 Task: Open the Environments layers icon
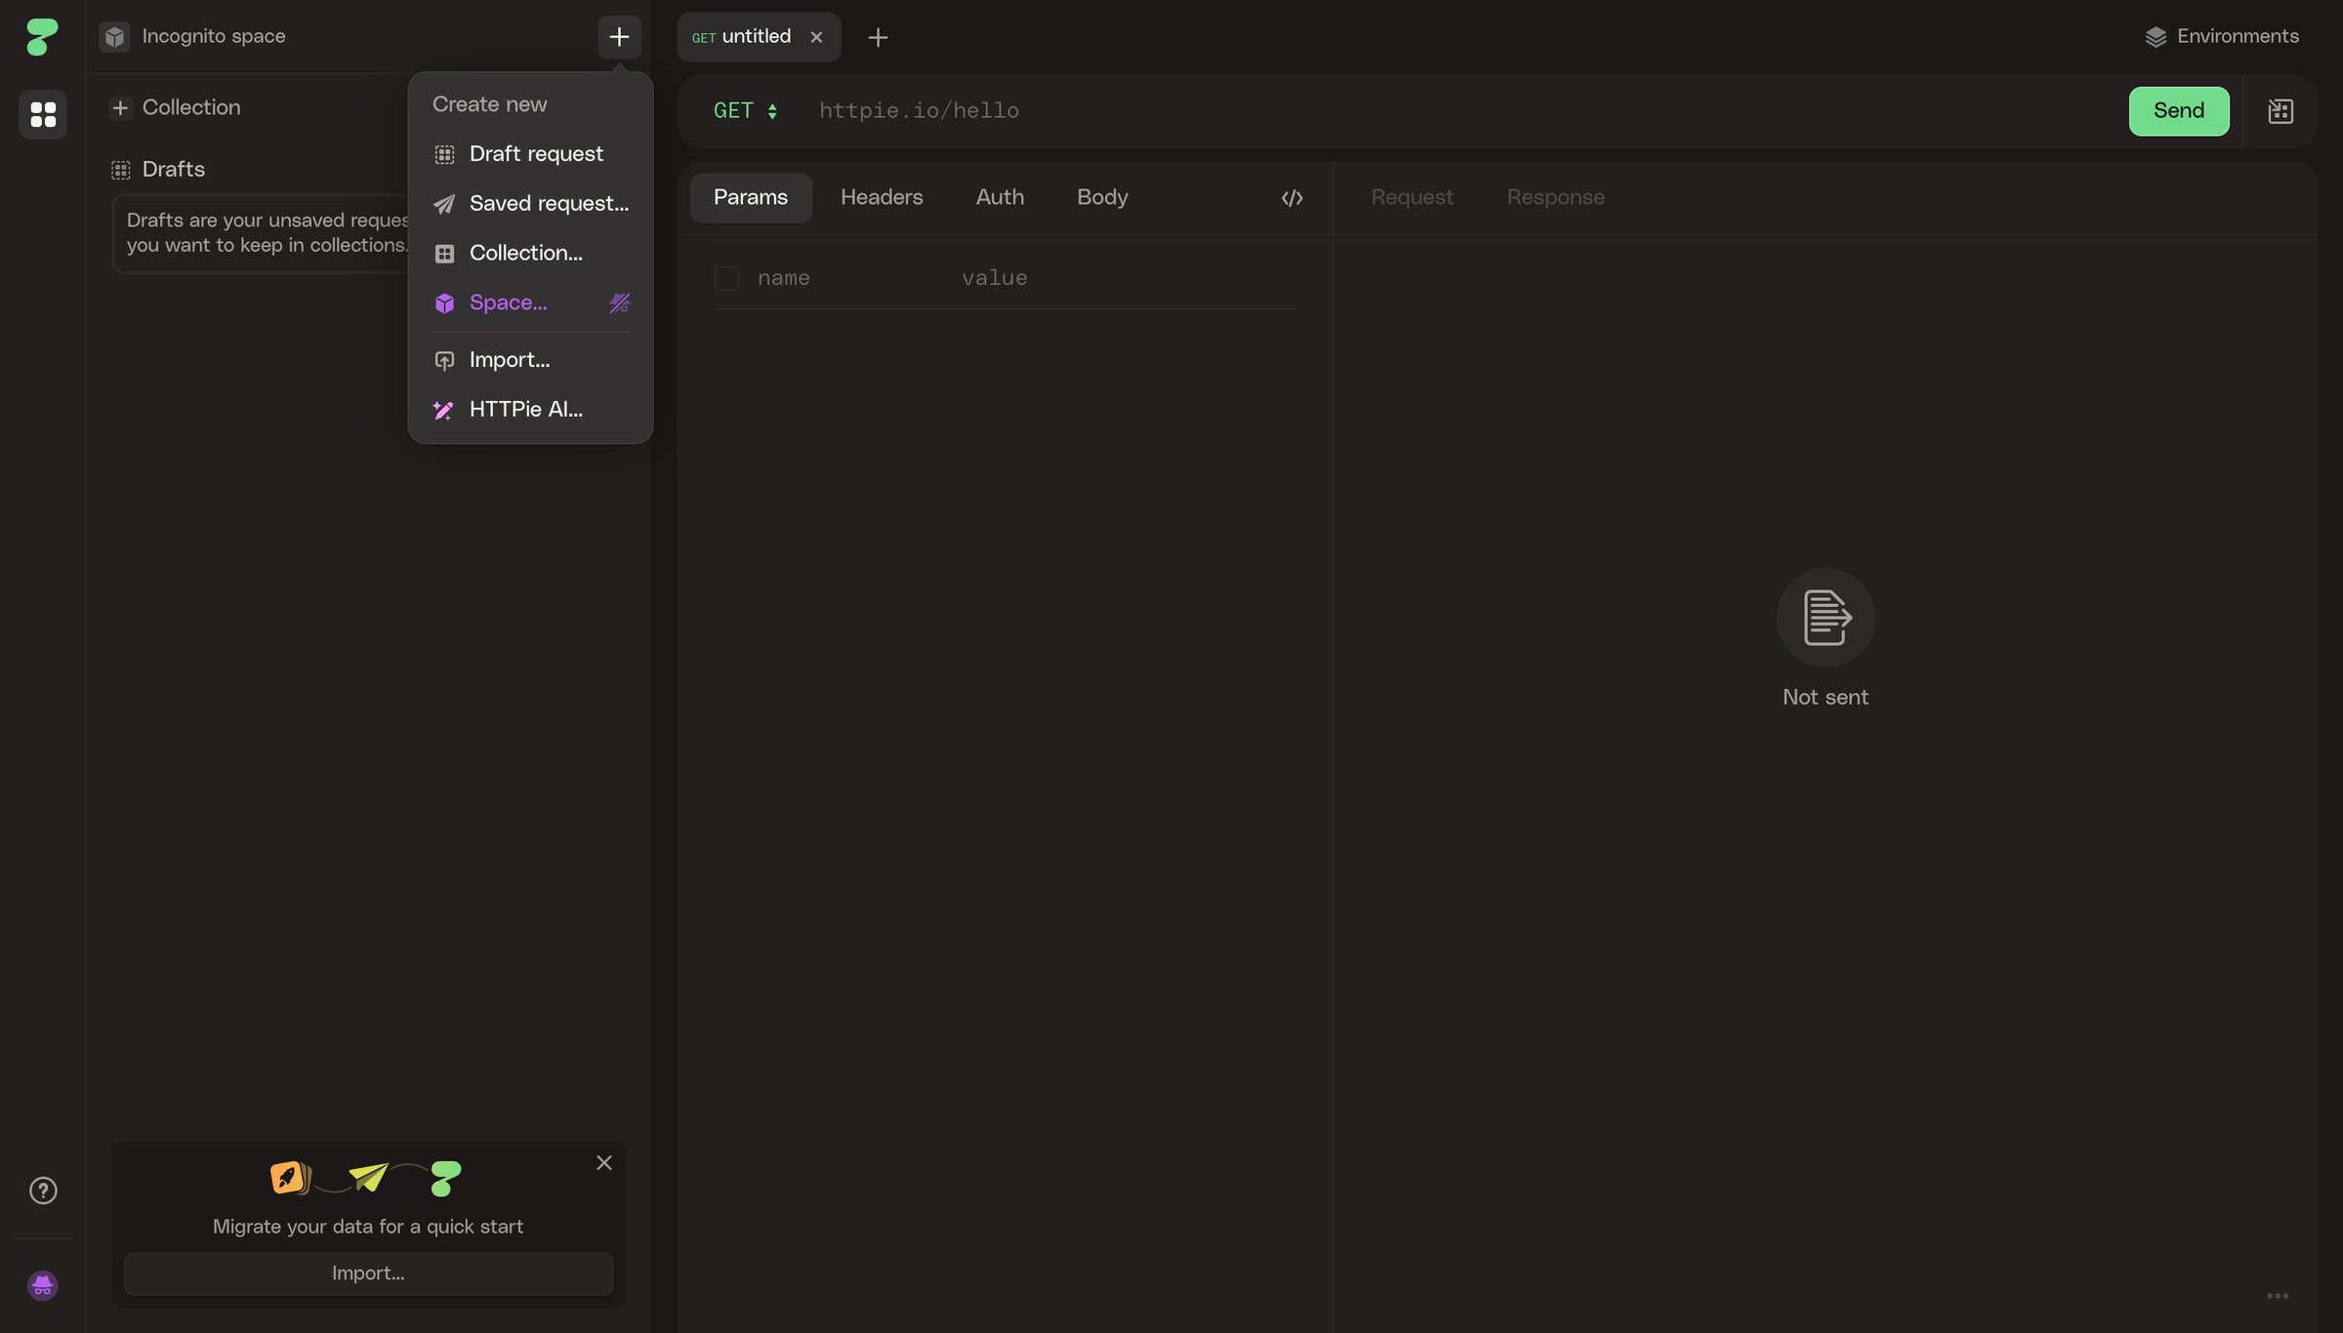2156,37
